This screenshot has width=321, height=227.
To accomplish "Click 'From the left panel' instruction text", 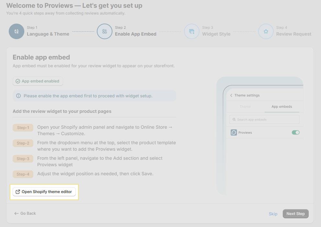I will click(100, 161).
